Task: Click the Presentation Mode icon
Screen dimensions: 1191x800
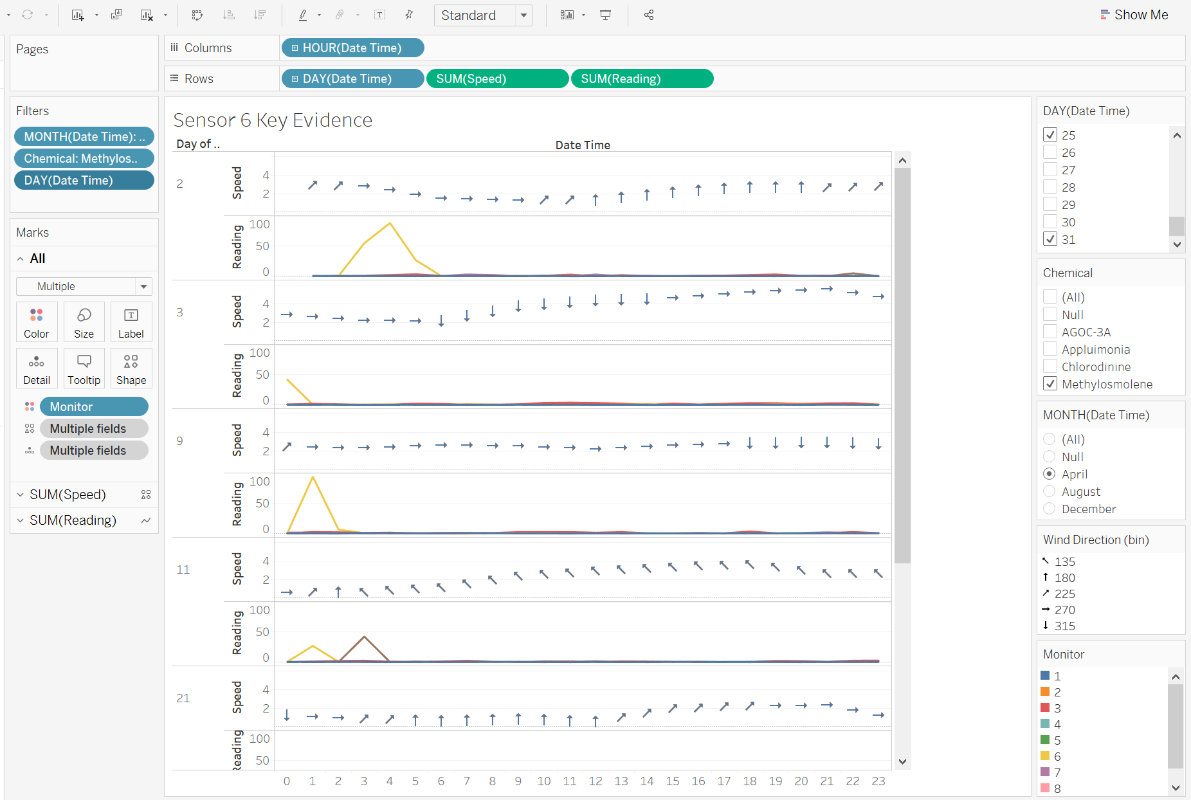Action: 605,15
